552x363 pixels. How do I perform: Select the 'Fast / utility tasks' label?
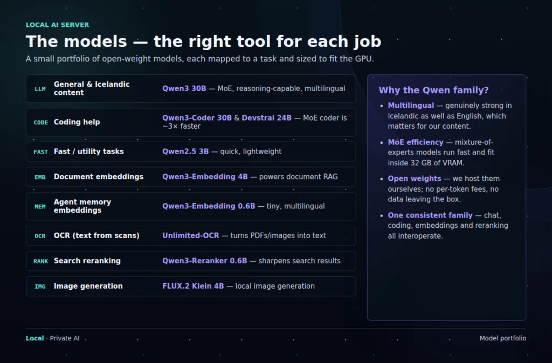89,151
